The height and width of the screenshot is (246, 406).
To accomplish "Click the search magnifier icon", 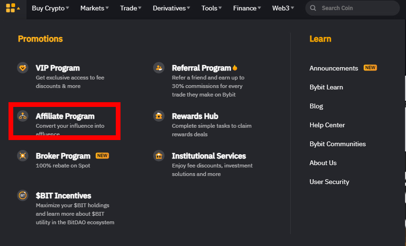I will pos(313,8).
